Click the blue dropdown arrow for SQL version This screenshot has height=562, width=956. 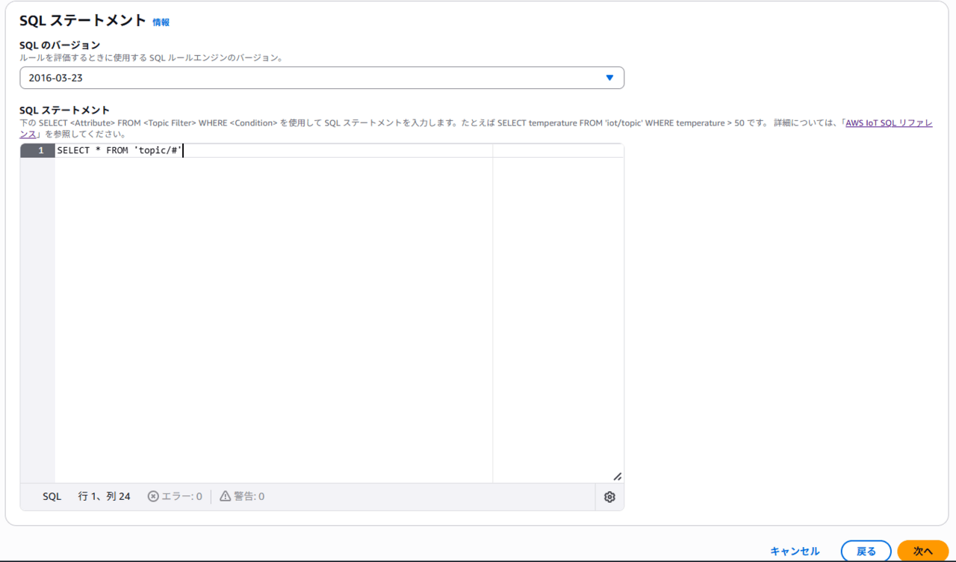[x=609, y=78]
